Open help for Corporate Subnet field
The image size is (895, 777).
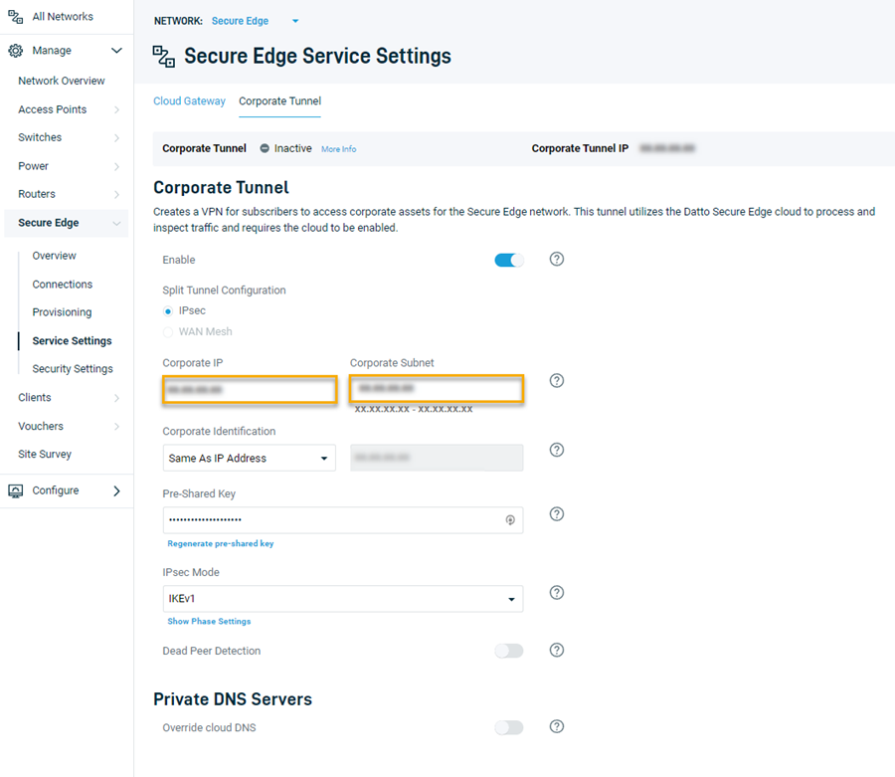coord(557,381)
